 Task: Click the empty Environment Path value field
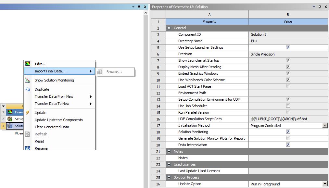(288, 93)
